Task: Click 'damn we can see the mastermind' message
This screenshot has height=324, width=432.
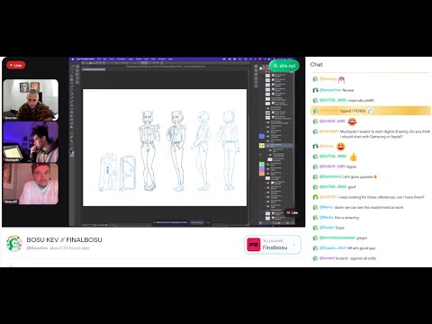Action: pyautogui.click(x=369, y=207)
